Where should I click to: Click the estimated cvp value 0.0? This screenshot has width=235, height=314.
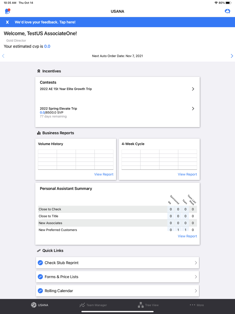[47, 46]
